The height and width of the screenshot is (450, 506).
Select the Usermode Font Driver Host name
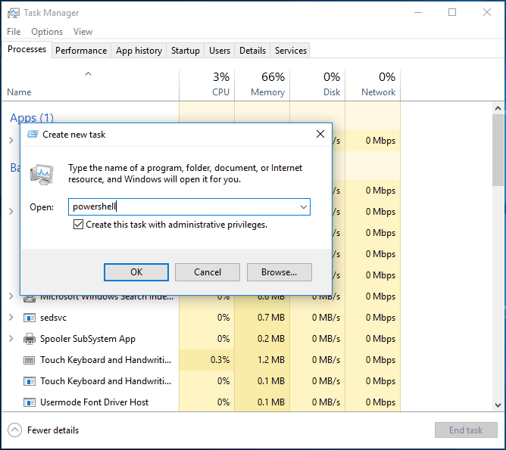pyautogui.click(x=94, y=402)
